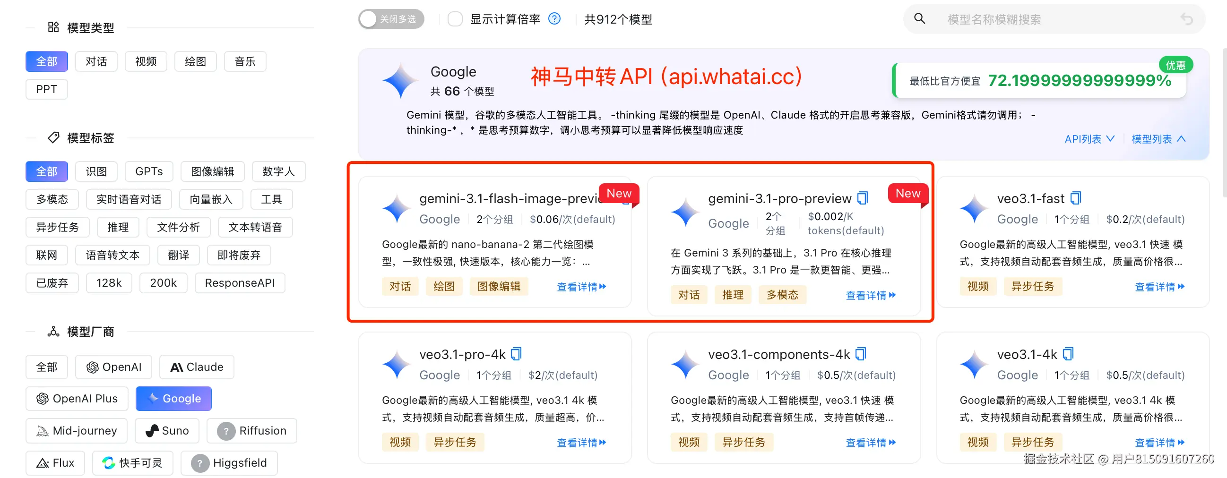1227x478 pixels.
Task: Filter by the 识图 tag
Action: point(96,171)
